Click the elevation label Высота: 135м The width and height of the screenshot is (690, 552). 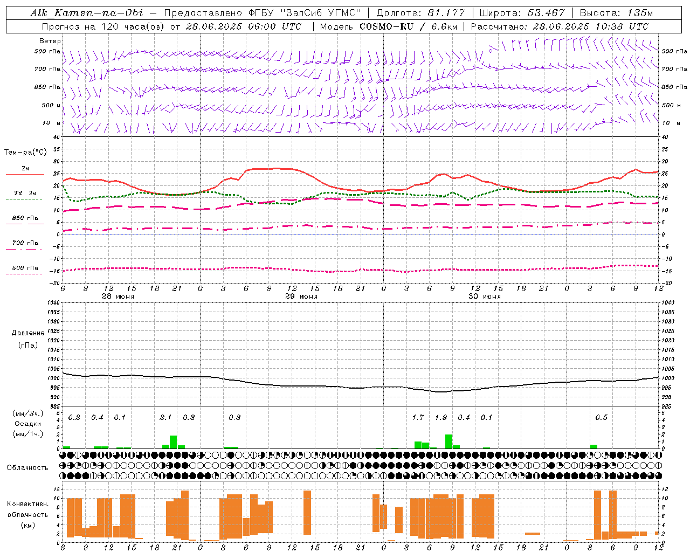pyautogui.click(x=616, y=13)
